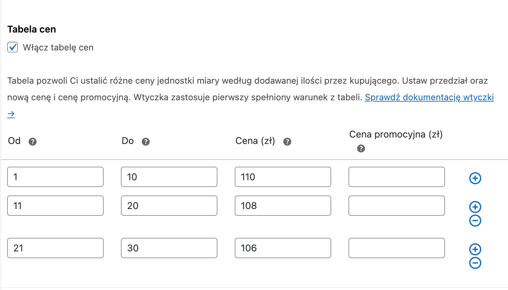Remove the 21–30 row with minus icon

(x=475, y=263)
